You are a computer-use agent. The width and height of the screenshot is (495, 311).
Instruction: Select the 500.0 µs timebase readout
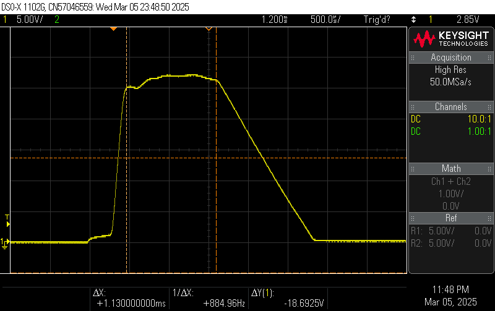click(x=325, y=20)
